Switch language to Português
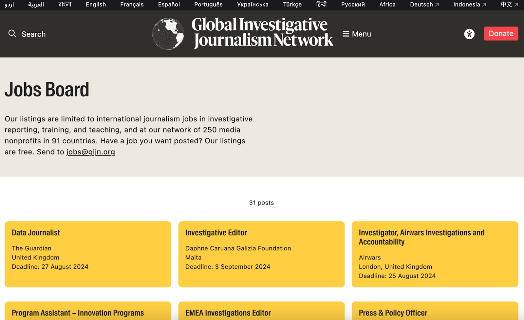 point(208,5)
